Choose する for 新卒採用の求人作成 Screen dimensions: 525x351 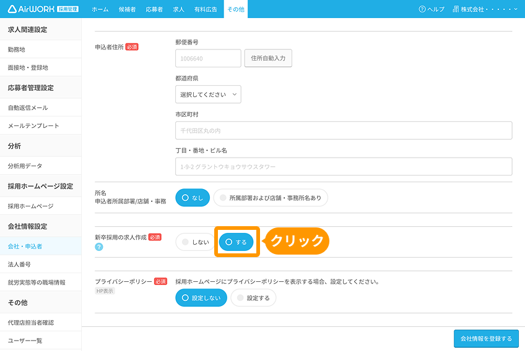236,242
